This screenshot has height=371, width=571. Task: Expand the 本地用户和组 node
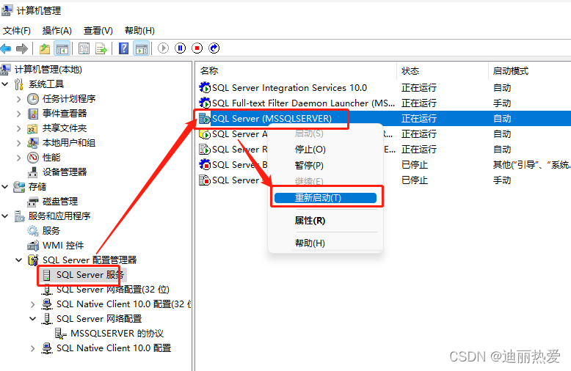click(x=19, y=143)
